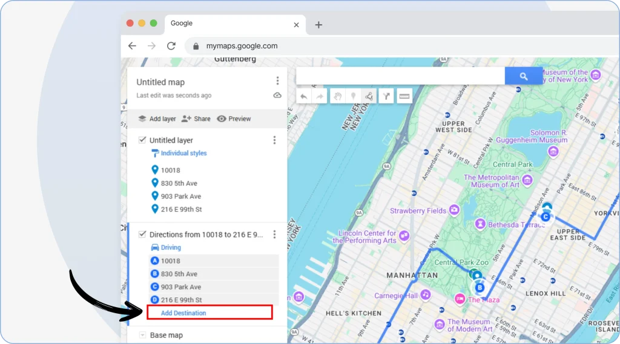This screenshot has width=620, height=344.
Task: Select the measure distances ruler tool
Action: click(x=404, y=96)
